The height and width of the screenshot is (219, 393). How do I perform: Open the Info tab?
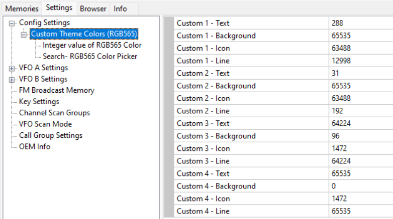(x=120, y=9)
